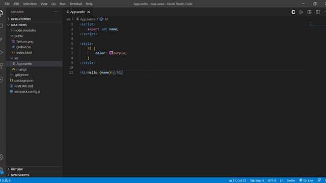Viewport: 326px width, 183px height.
Task: Click Go Live in the status bar
Action: point(306,180)
